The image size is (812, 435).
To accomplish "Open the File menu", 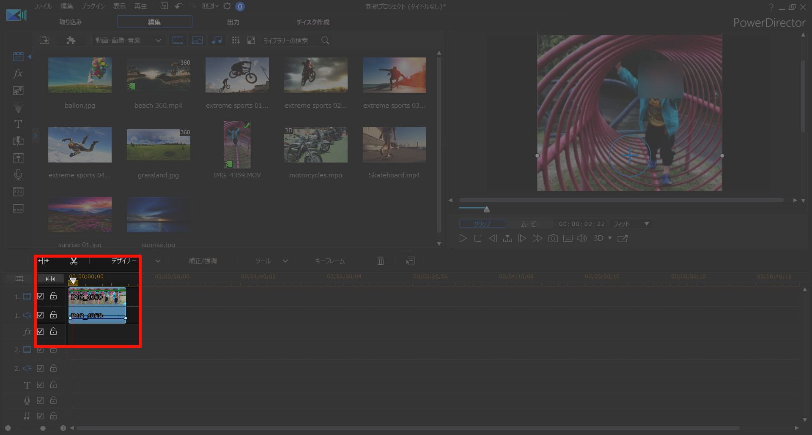I will tap(43, 6).
